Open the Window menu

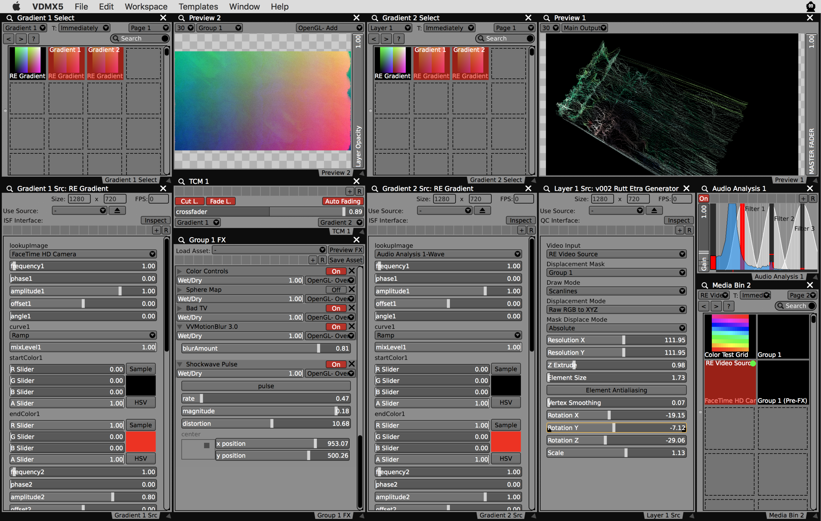(244, 7)
